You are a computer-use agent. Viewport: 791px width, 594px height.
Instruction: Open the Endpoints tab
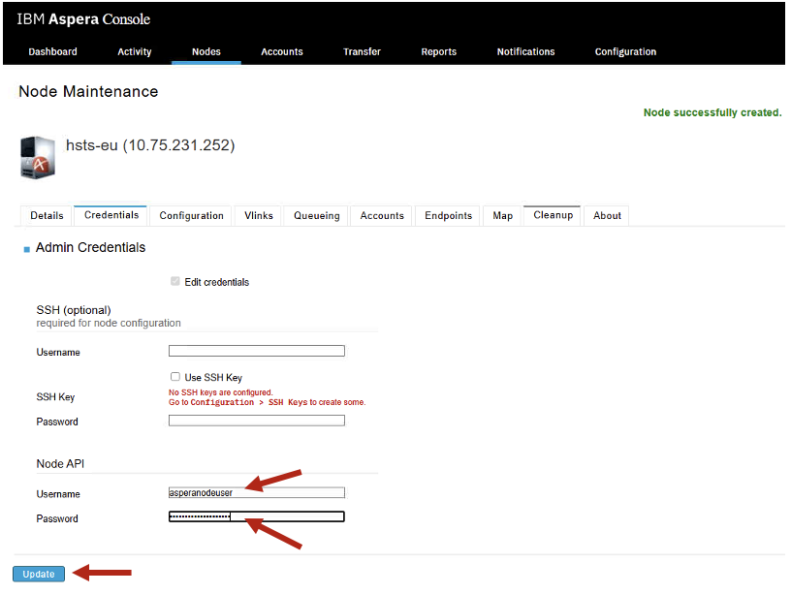click(x=448, y=216)
